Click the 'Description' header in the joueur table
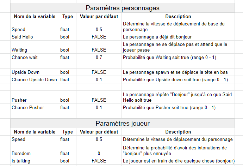Viewport: 243px width, 166px height. click(178, 132)
